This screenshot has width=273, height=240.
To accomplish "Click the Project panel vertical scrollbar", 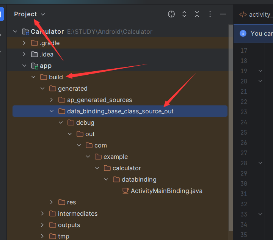I will pos(231,128).
